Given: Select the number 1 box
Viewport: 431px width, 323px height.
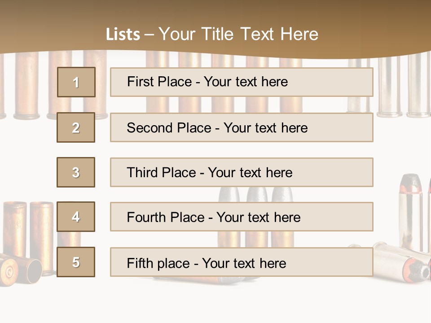Looking at the screenshot, I should 76,82.
